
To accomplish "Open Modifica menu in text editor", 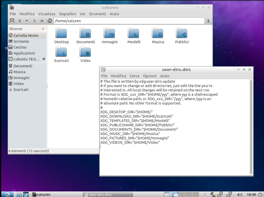I will [x=118, y=76].
